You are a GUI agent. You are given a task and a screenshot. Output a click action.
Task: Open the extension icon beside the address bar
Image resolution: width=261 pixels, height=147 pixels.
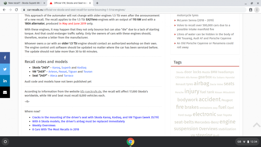251,10
